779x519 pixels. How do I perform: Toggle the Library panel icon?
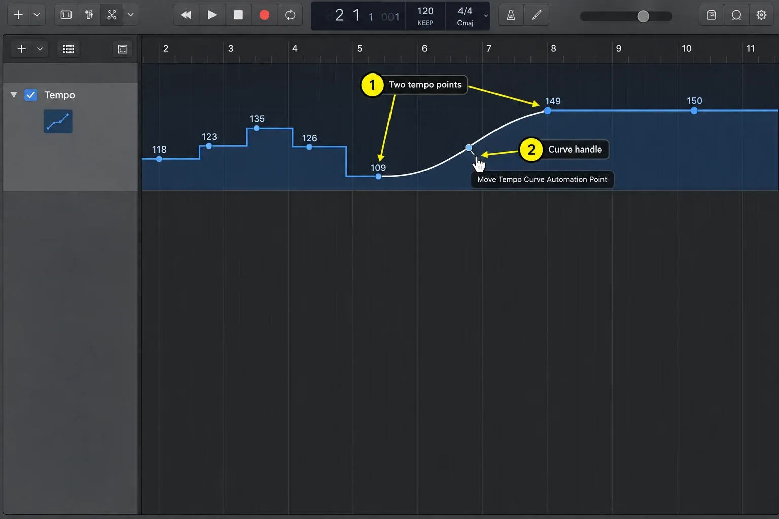click(x=66, y=15)
